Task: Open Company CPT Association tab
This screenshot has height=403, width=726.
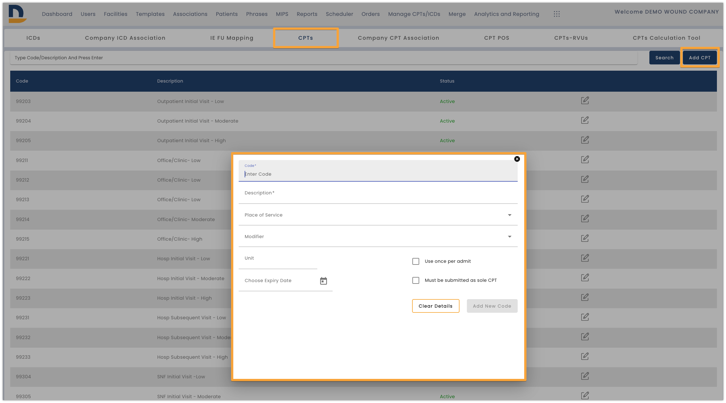Action: [398, 38]
